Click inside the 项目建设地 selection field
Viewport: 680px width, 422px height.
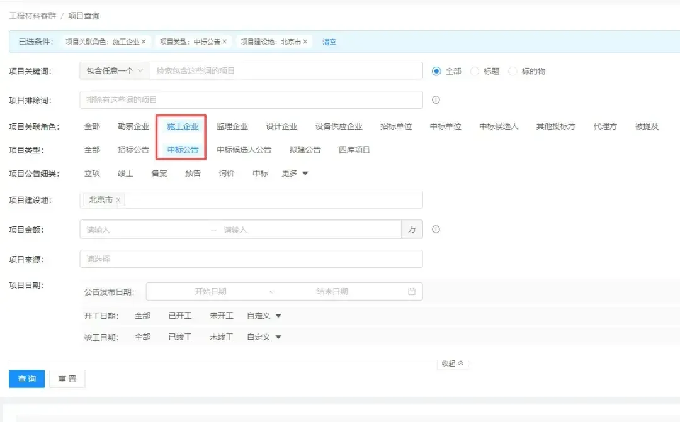(x=251, y=200)
